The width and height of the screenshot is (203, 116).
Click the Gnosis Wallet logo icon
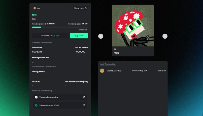coord(36,105)
